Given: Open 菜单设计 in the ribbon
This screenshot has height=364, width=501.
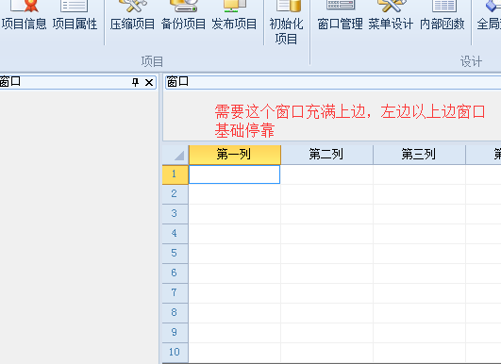Looking at the screenshot, I should click(391, 16).
